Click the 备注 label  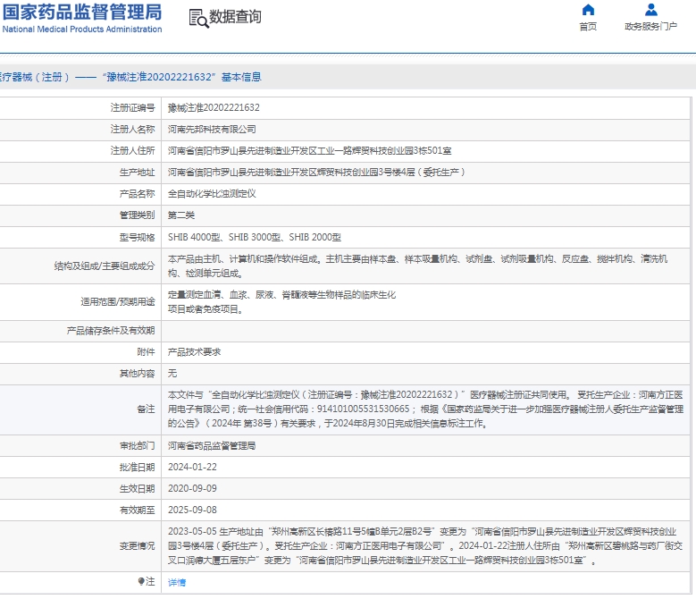click(146, 409)
